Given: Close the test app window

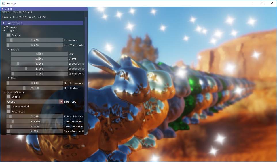Looking at the screenshot, I should pyautogui.click(x=272, y=3).
